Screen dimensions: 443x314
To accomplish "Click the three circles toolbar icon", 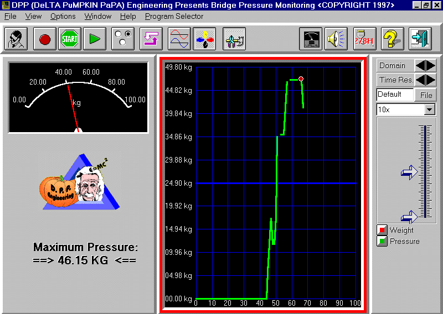I will 123,39.
